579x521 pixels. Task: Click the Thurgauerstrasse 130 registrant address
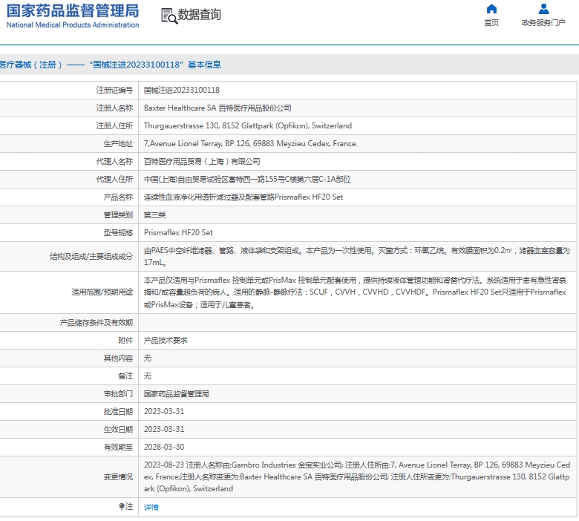pos(248,125)
